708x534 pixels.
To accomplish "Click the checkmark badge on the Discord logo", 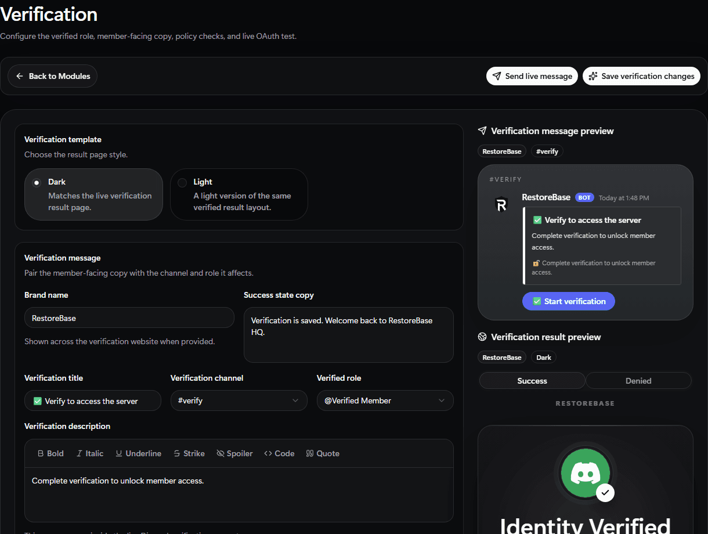I will [x=605, y=492].
